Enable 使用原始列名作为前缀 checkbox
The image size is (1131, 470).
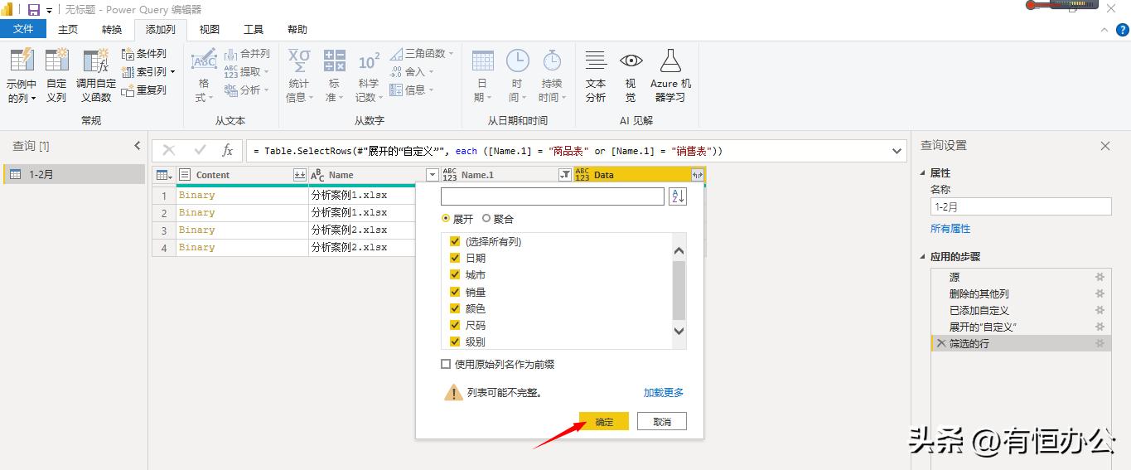[446, 364]
